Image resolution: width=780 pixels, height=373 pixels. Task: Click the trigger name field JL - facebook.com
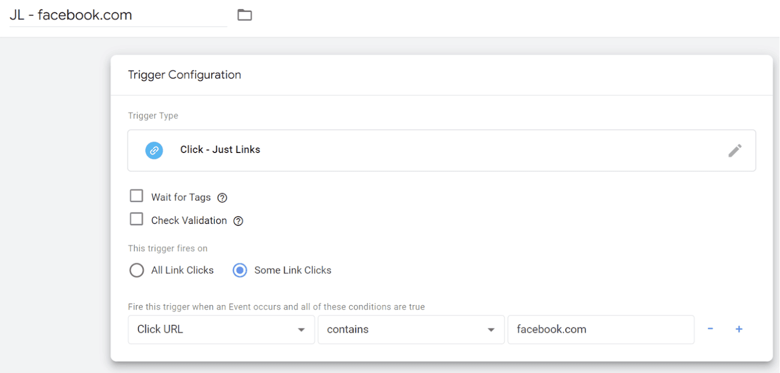118,15
